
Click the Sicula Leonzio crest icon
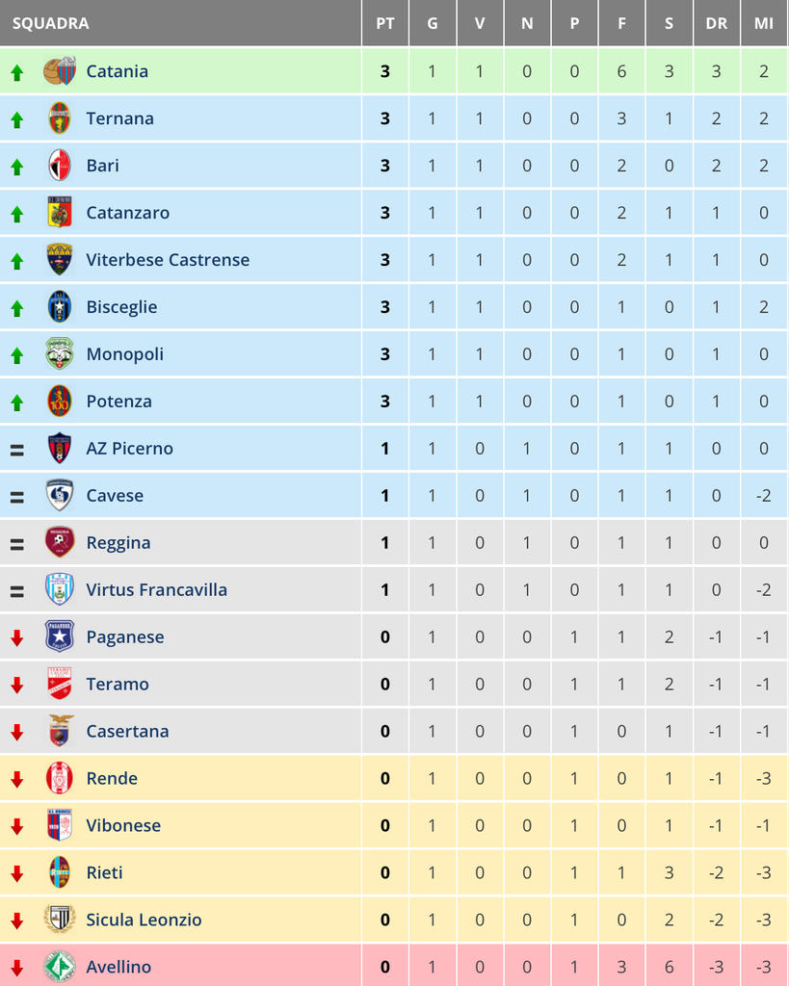(60, 920)
